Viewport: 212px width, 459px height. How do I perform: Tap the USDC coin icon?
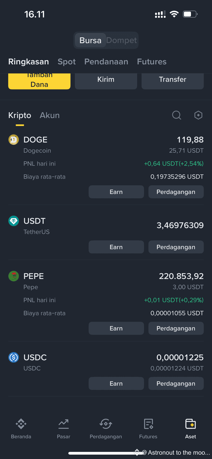[x=14, y=357]
